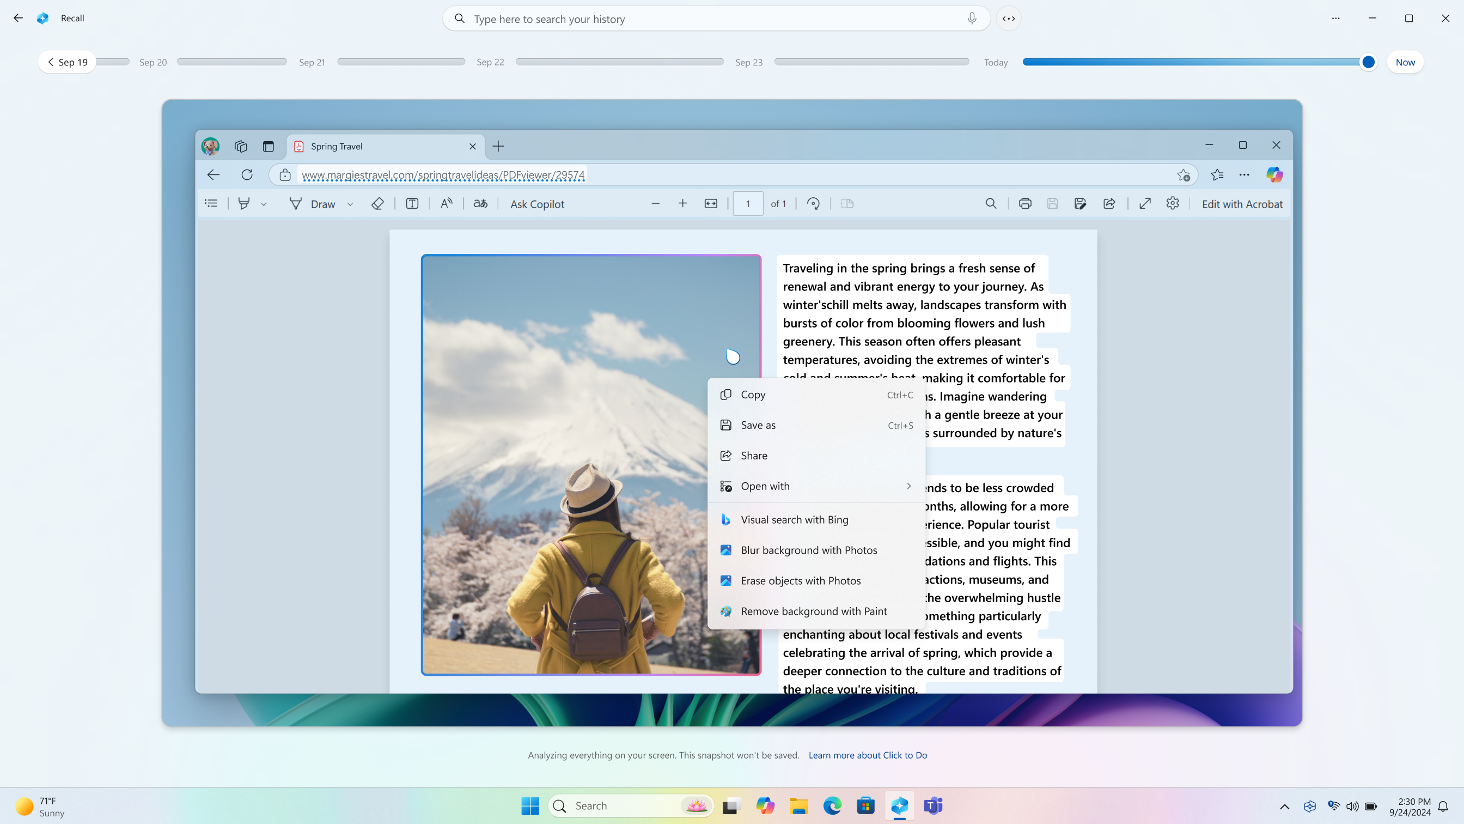Click Ask Copilot button in toolbar
Image resolution: width=1464 pixels, height=824 pixels.
click(537, 203)
